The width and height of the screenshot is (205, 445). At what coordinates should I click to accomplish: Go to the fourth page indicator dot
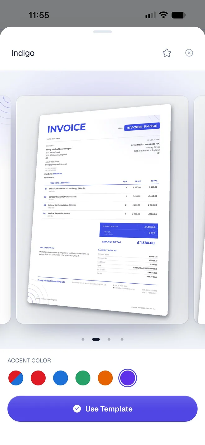tap(122, 339)
